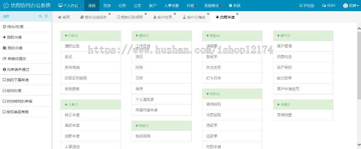Open 外出出差 form

click(232, 68)
